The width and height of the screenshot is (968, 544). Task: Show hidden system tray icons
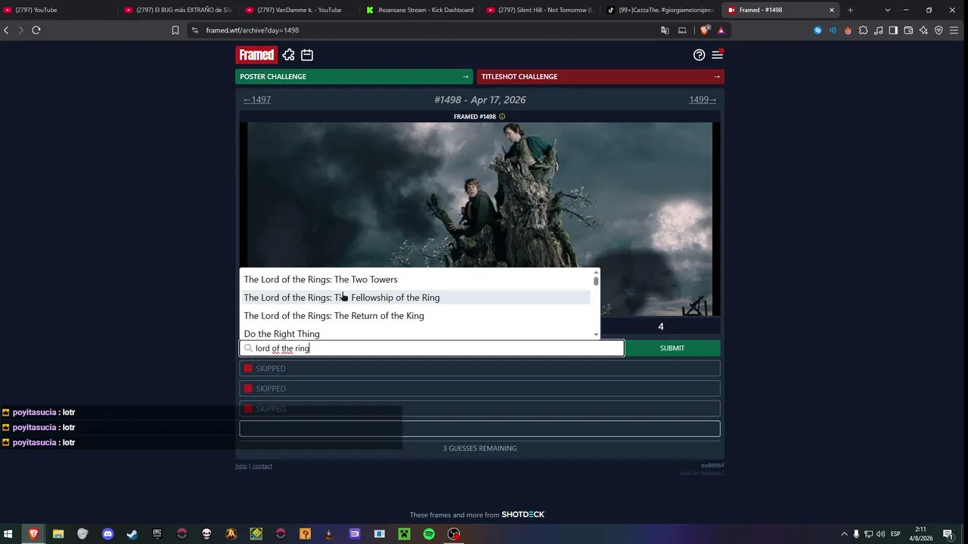coord(845,534)
